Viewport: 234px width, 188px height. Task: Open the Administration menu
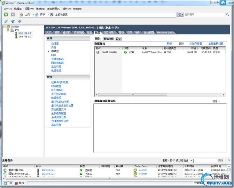(x=54, y=9)
